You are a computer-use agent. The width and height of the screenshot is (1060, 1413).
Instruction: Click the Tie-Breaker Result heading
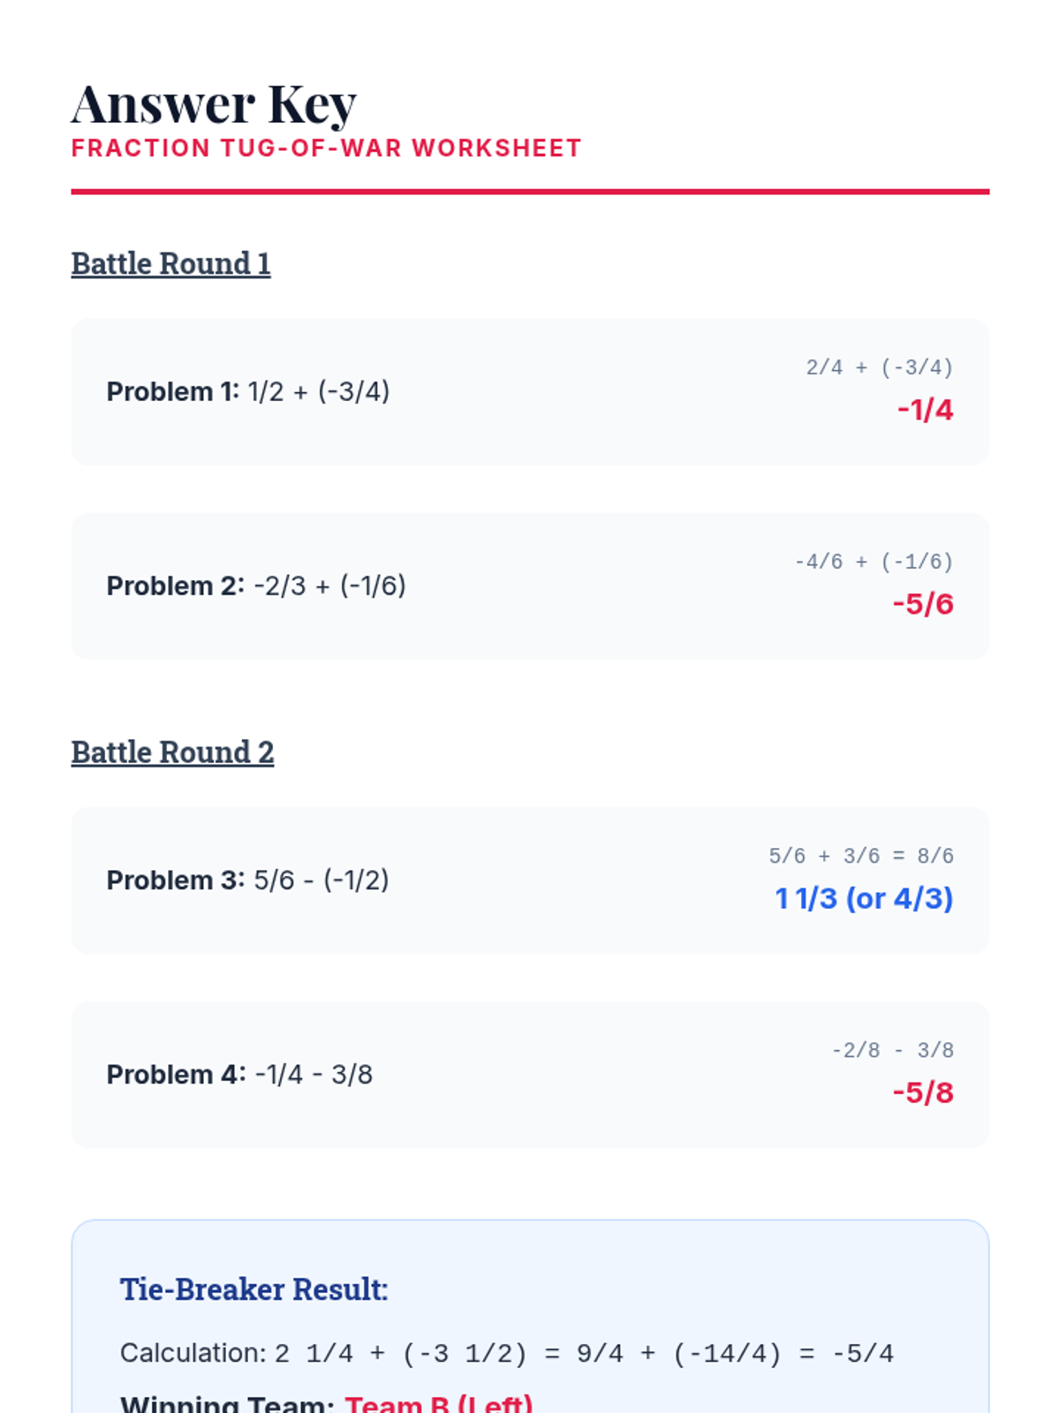[254, 1289]
